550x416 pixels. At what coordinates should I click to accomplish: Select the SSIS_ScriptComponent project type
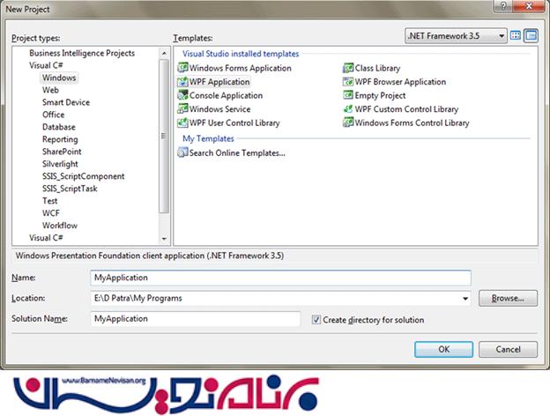click(83, 176)
